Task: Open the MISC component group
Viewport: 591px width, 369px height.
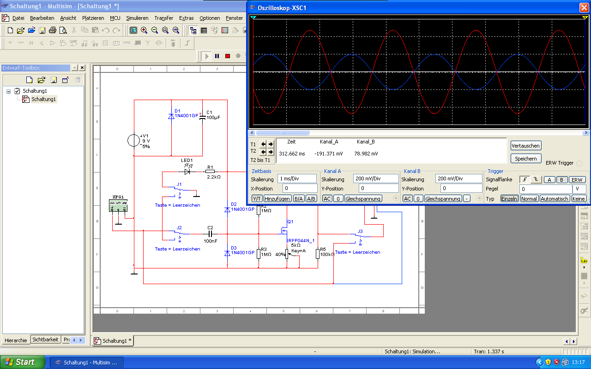Action: [x=127, y=43]
